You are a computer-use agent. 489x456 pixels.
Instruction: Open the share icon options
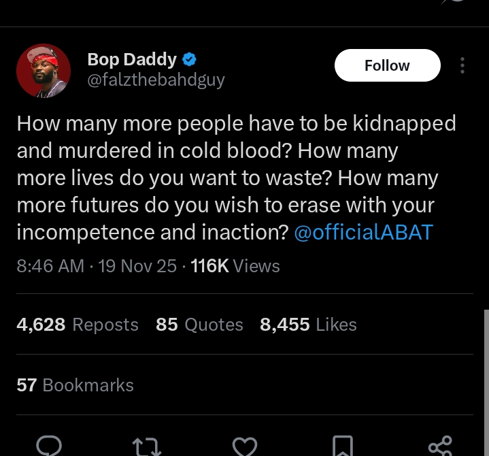pos(440,446)
